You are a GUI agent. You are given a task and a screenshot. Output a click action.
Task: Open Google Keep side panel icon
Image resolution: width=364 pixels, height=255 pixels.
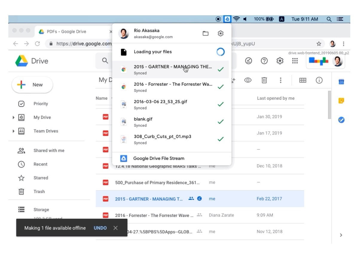tap(341, 101)
